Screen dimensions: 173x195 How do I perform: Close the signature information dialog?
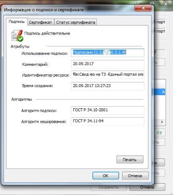[143, 8]
